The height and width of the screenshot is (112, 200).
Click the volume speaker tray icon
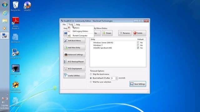coord(3,102)
